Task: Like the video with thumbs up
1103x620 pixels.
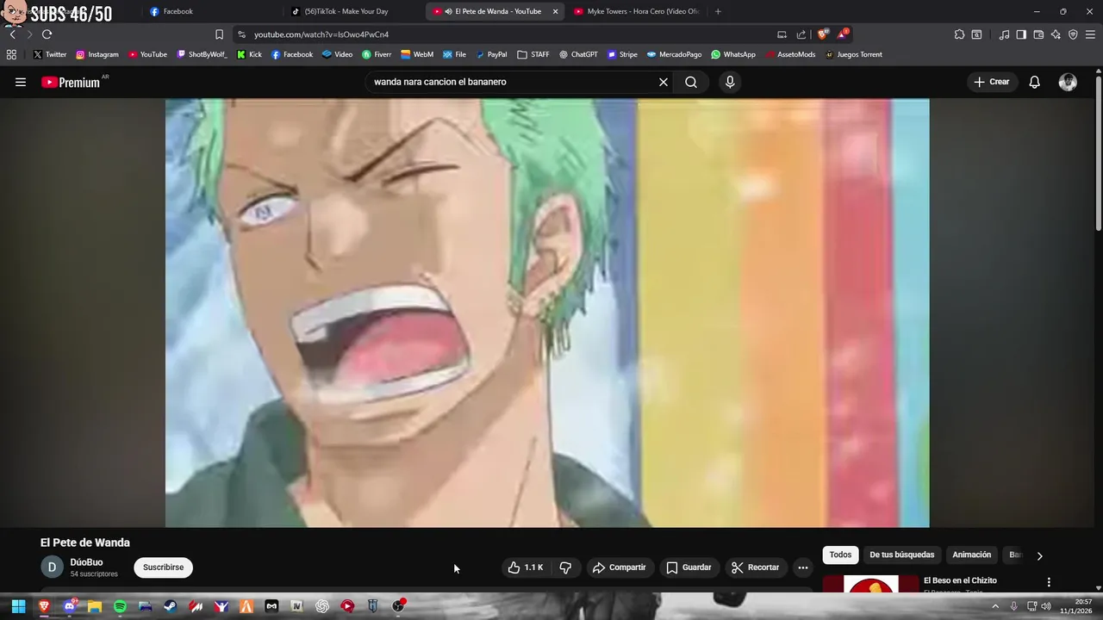Action: pos(526,567)
